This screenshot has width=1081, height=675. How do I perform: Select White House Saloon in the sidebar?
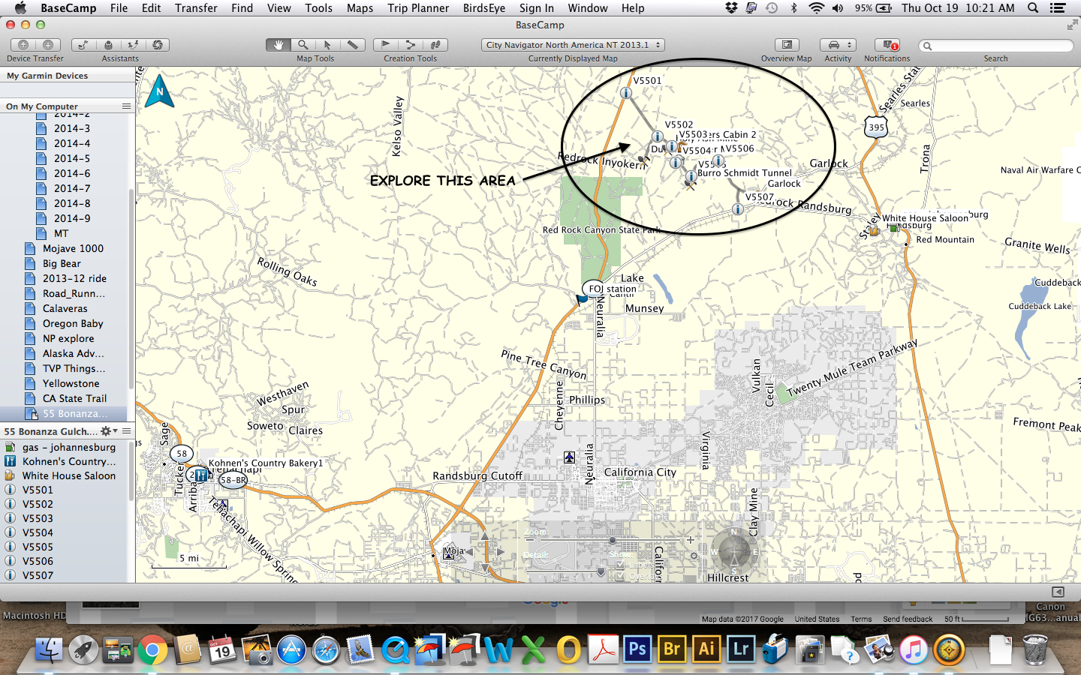(x=71, y=475)
